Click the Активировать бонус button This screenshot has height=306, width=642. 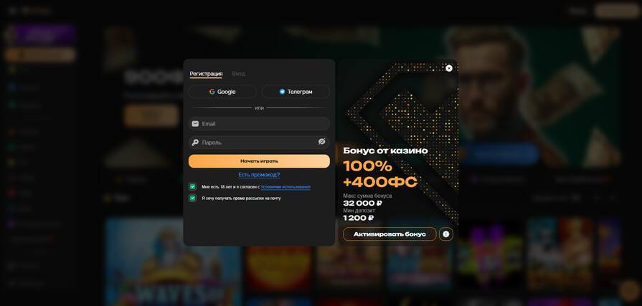[x=390, y=234]
